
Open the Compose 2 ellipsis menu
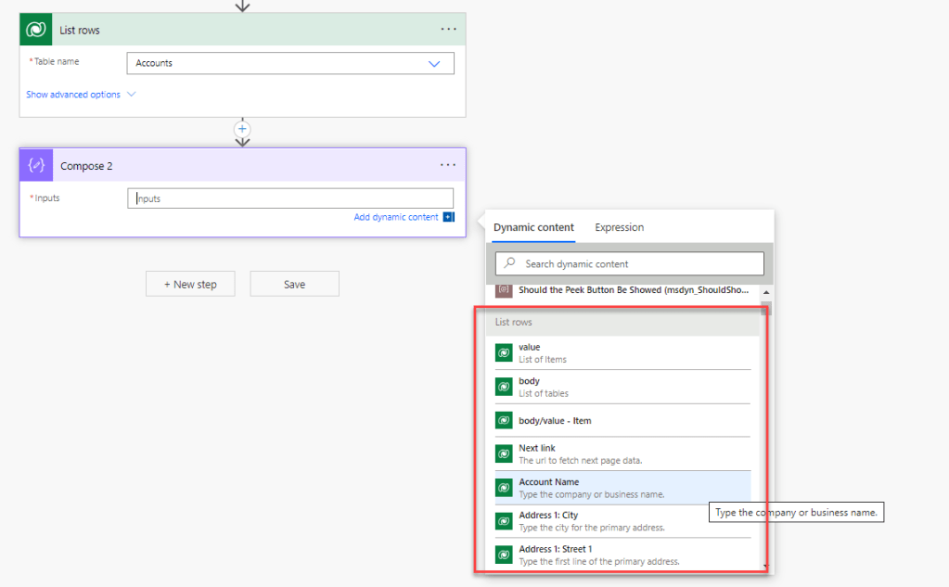tap(449, 165)
